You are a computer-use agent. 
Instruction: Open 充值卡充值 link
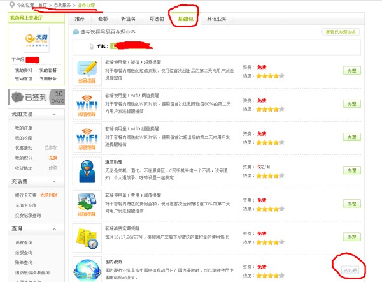(25, 205)
